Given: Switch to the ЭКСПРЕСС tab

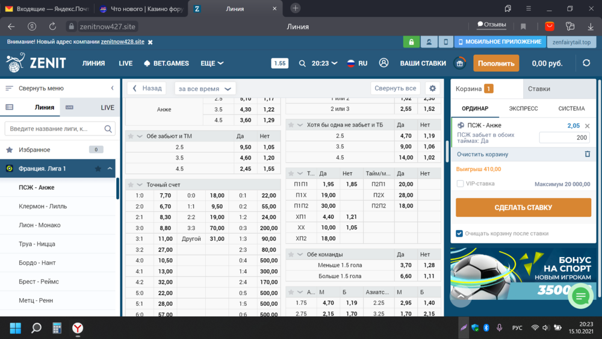Looking at the screenshot, I should pyautogui.click(x=523, y=108).
